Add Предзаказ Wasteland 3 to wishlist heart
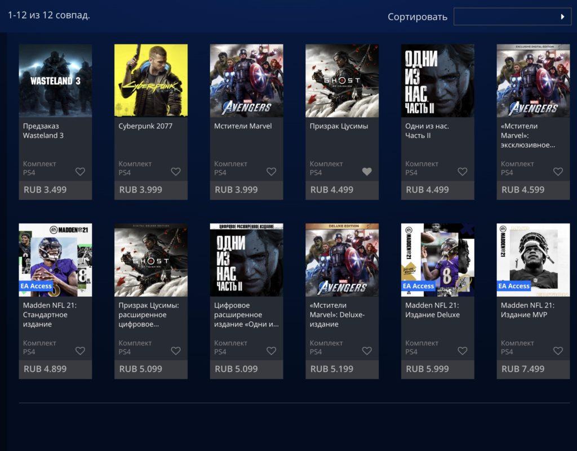Screen dimensions: 577x451 click(x=80, y=171)
